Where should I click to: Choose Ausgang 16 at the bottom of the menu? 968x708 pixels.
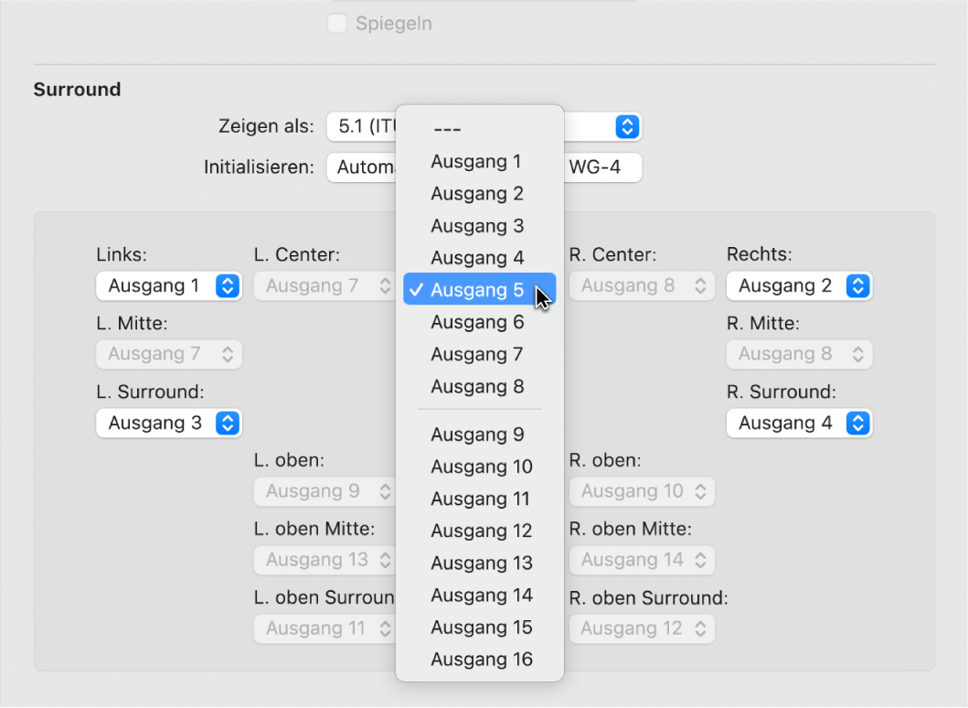482,660
